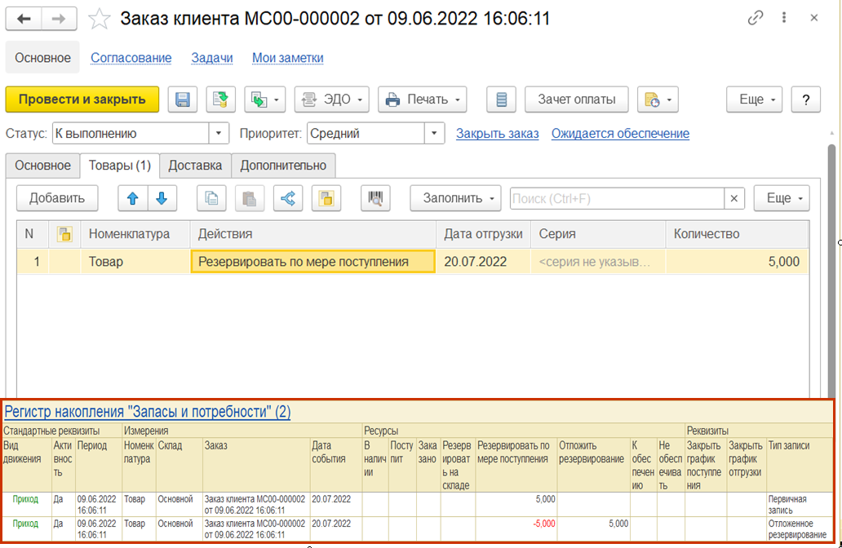Viewport: 842px width, 548px height.
Task: Click the Закрыть заказ link
Action: coord(497,134)
